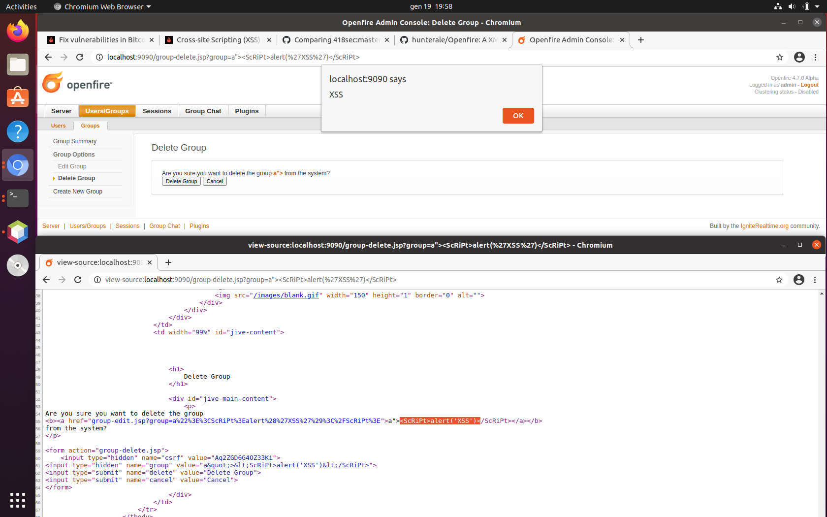Open Edit Group in sidebar

click(72, 166)
